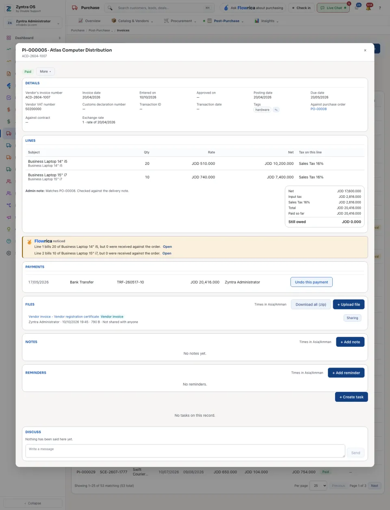Open the orange document sidebar icon
Viewport: 390px width, 510px height.
pyautogui.click(x=9, y=74)
